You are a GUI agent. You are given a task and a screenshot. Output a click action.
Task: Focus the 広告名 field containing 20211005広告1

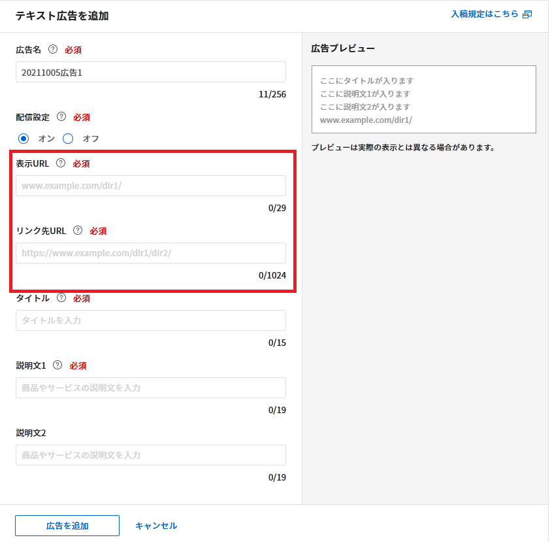click(150, 72)
